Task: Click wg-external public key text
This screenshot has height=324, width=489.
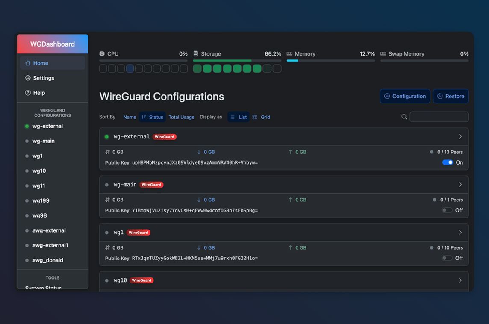Action: click(x=195, y=162)
